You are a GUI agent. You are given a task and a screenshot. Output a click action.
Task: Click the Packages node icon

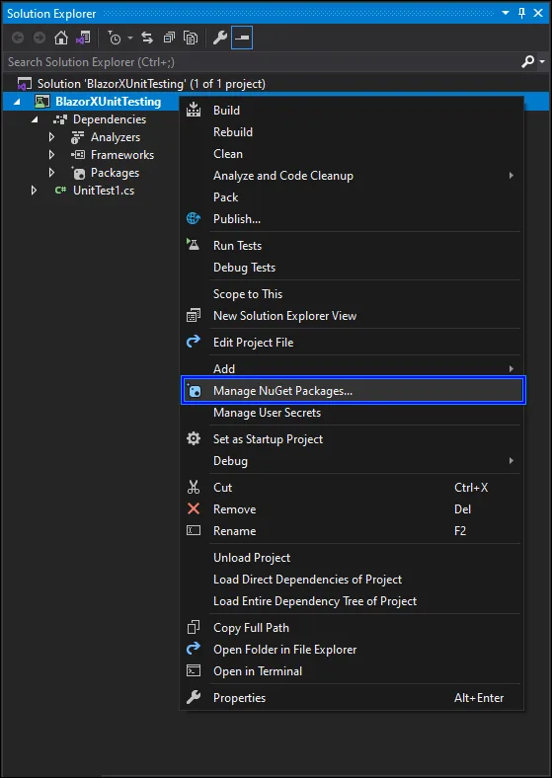(78, 173)
